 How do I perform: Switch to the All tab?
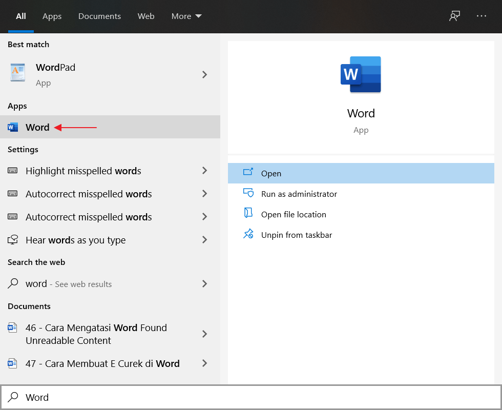[x=21, y=16]
